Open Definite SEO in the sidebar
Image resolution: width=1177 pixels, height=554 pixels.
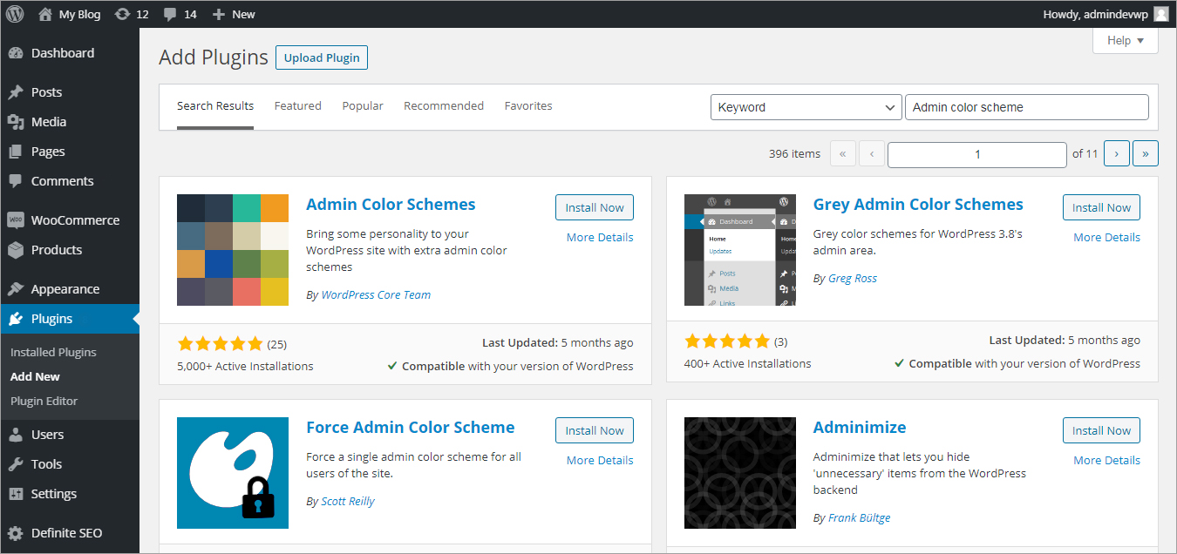tap(66, 533)
